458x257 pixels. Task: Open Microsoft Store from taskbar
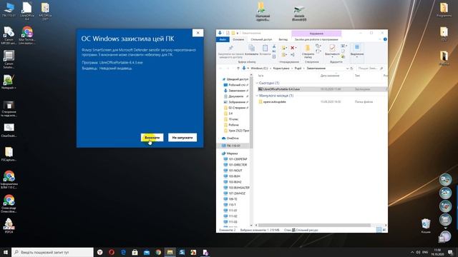[135, 252]
